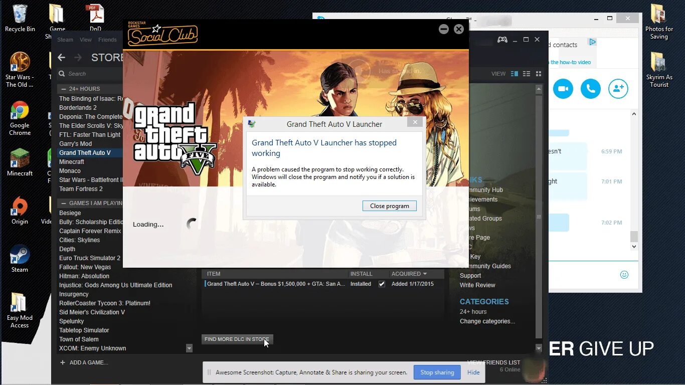Click the Skype chat scrollbar thumb

634,236
